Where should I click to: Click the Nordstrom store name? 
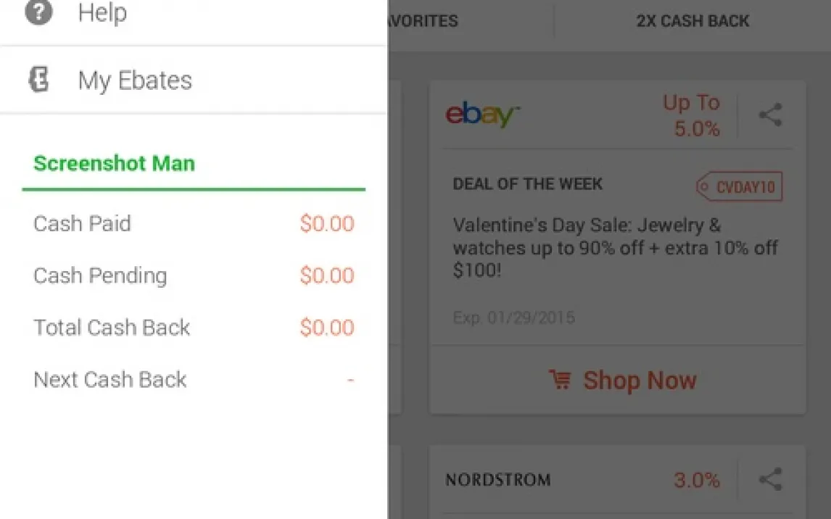point(498,479)
